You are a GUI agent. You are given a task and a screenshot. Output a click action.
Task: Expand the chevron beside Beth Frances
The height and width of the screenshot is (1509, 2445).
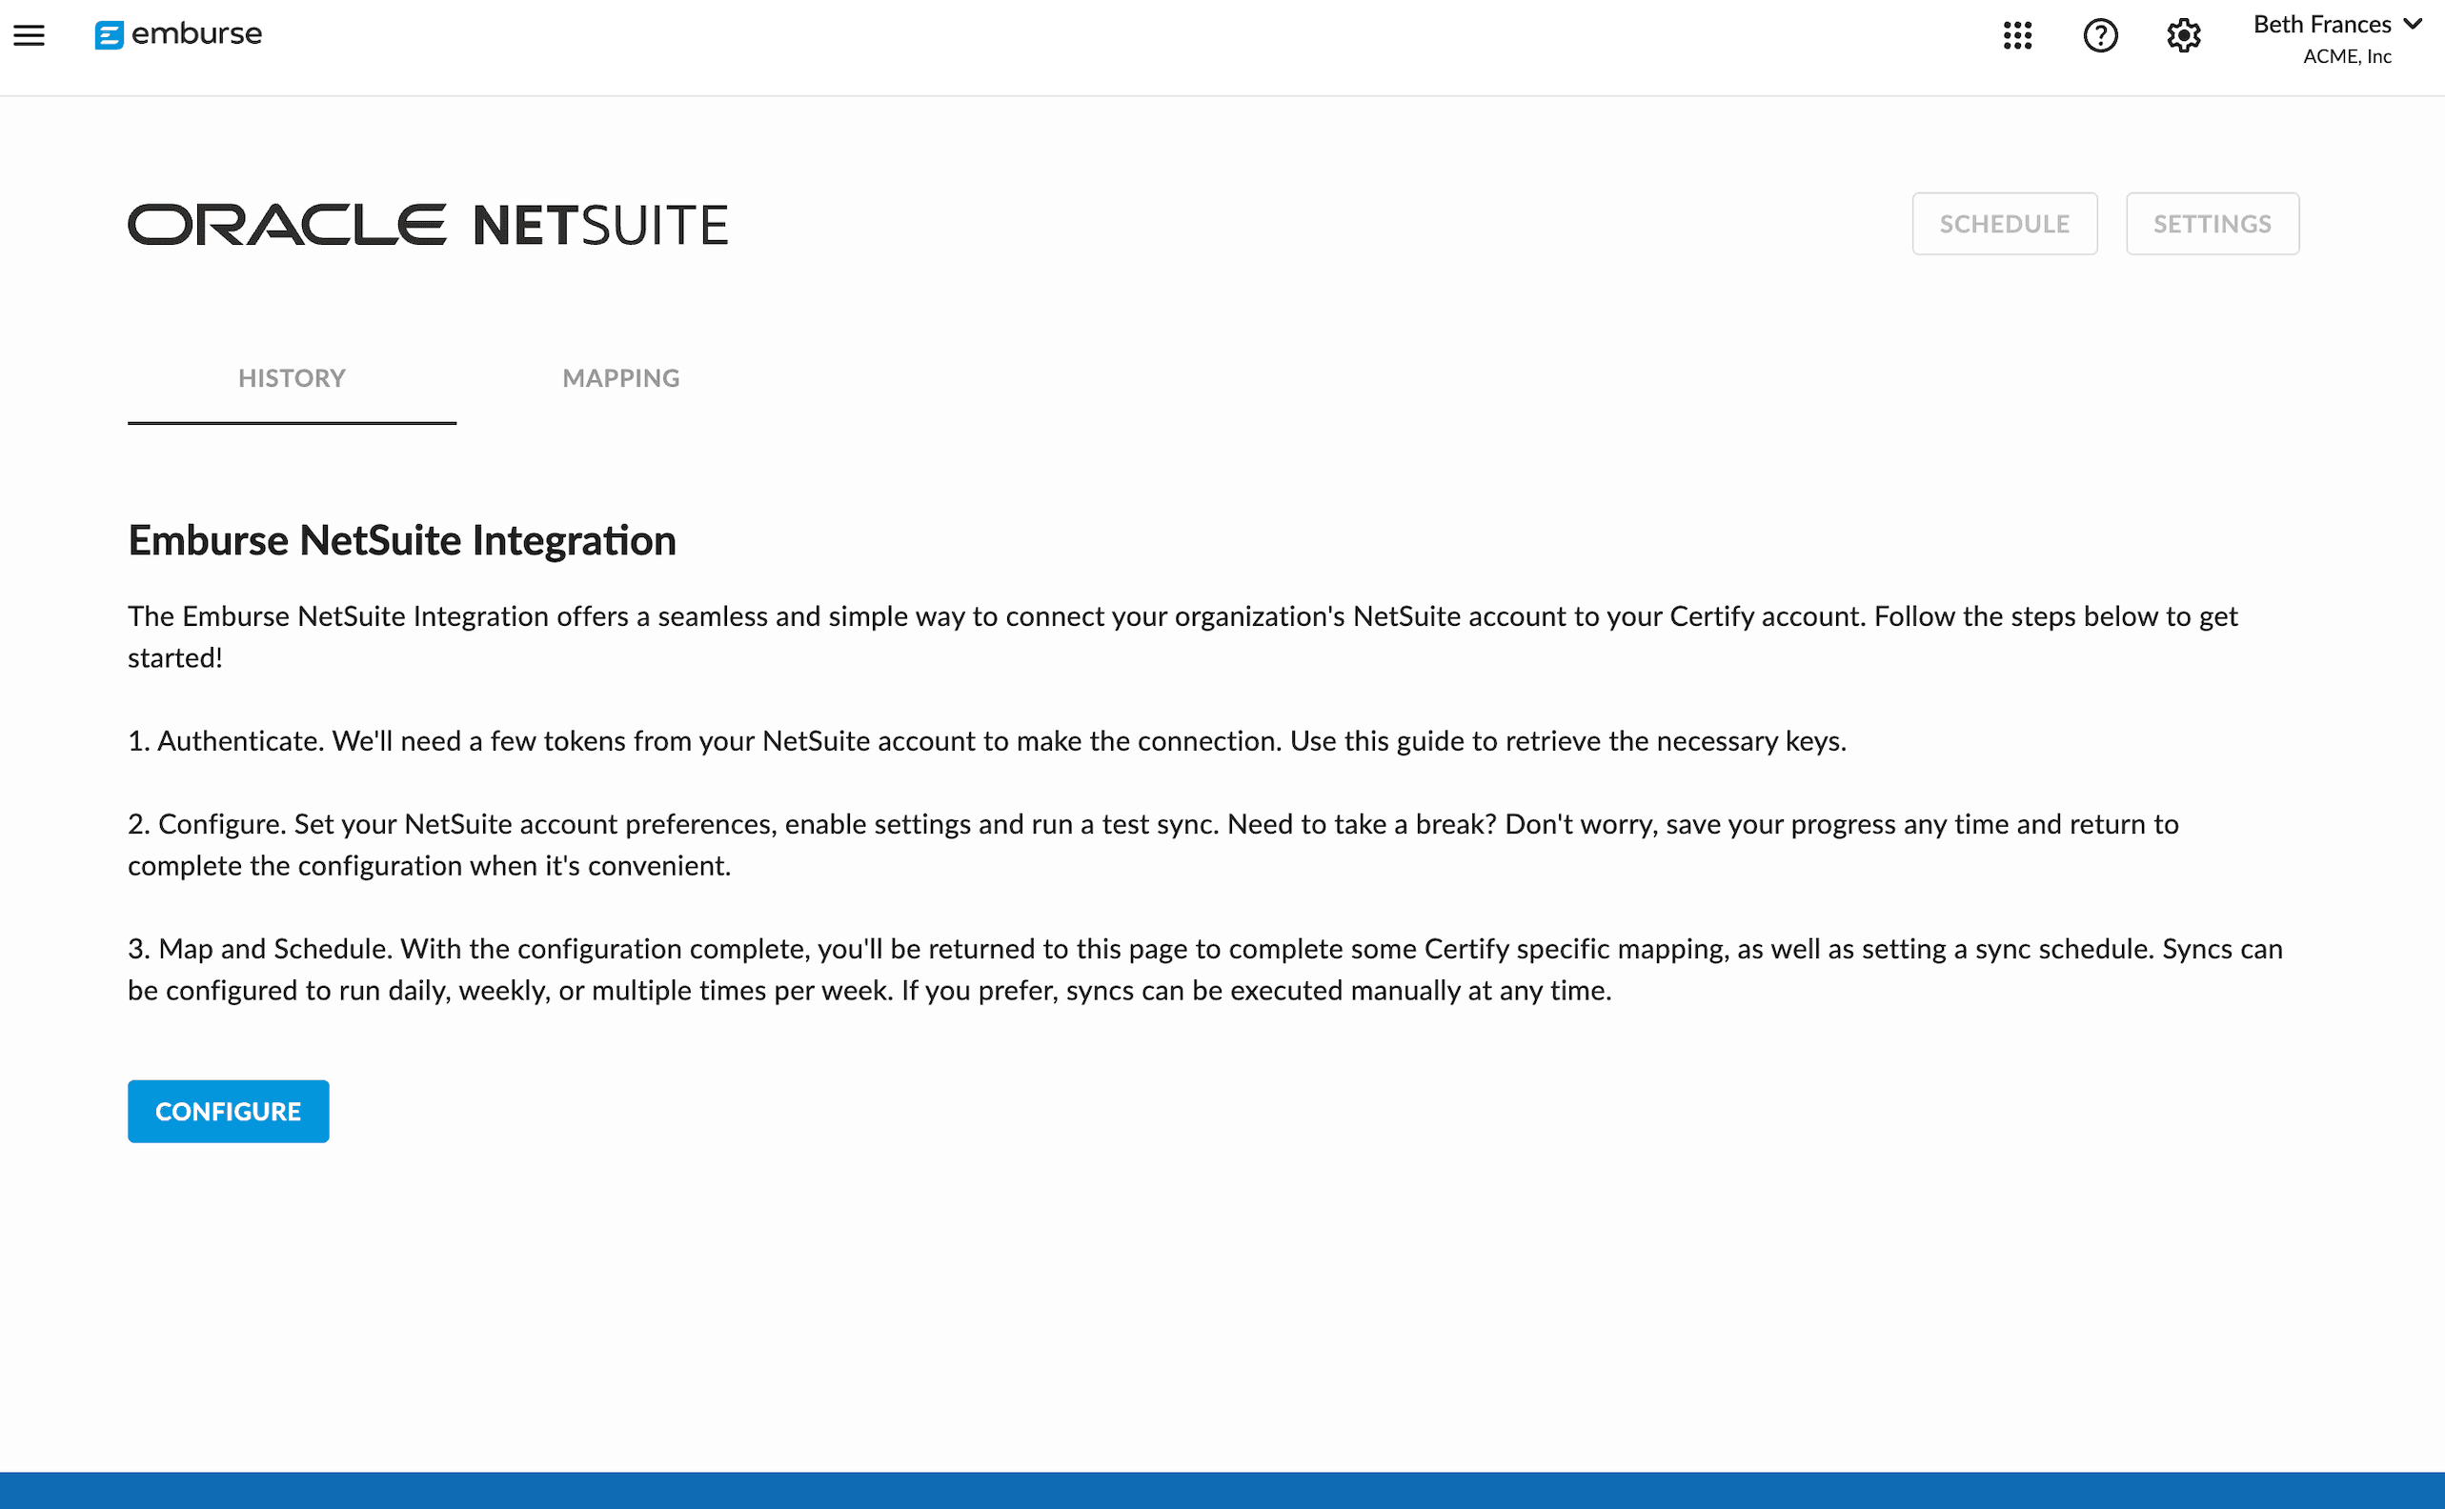(x=2413, y=24)
